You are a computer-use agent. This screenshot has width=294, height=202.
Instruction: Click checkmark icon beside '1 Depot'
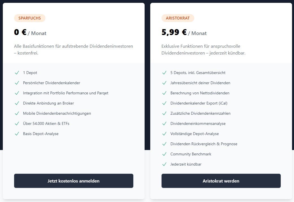[17, 73]
